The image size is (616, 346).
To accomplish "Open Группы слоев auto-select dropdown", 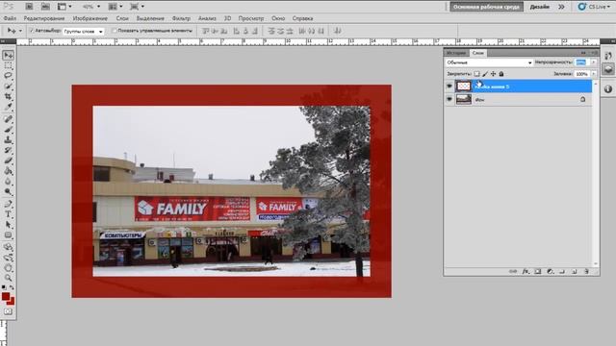I will click(84, 31).
